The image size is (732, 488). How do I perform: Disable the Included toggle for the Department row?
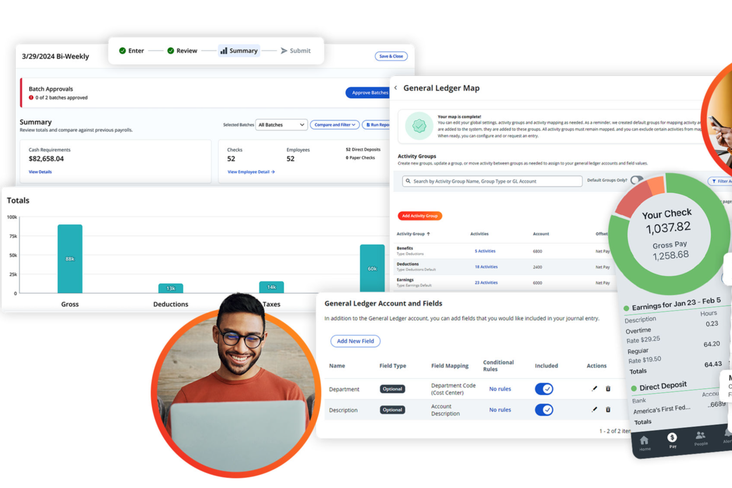(x=544, y=389)
